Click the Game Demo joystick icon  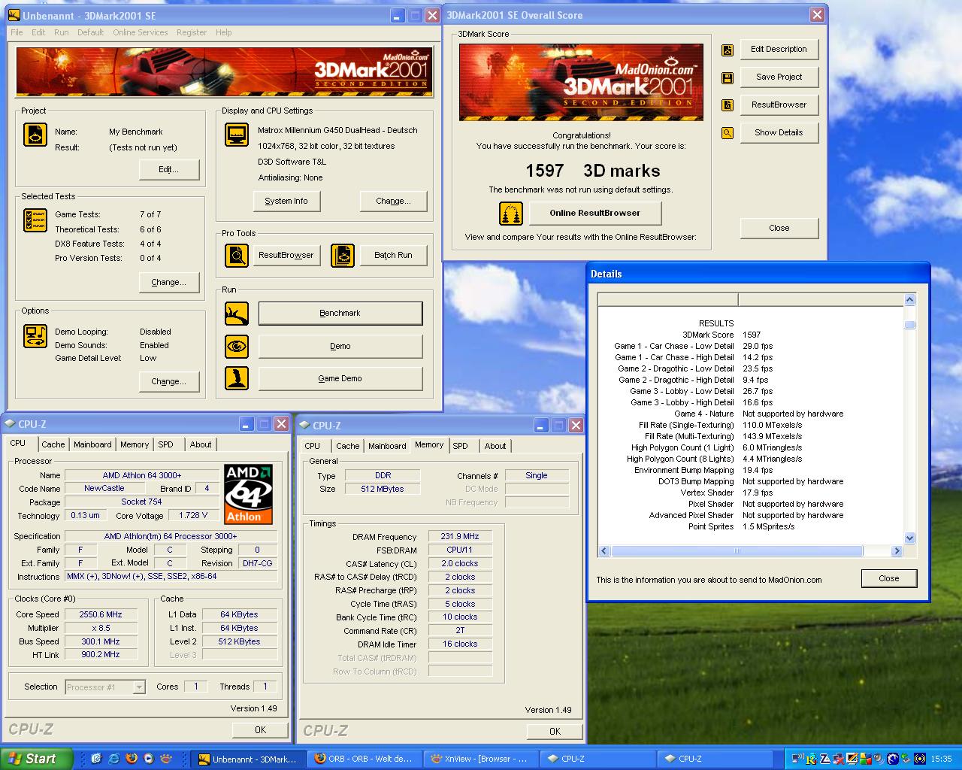coord(237,378)
